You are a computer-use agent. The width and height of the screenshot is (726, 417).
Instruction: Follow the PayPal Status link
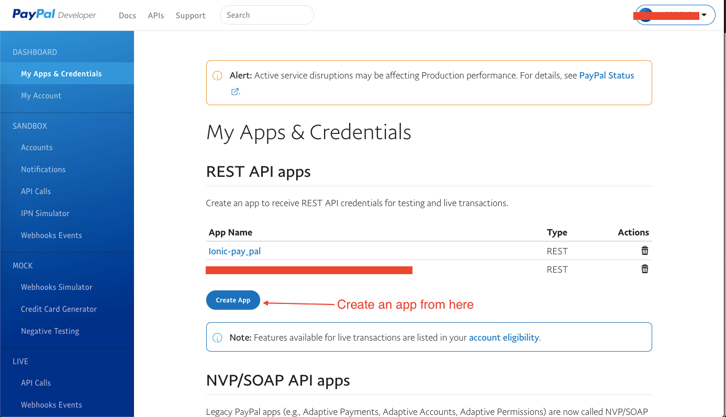[x=607, y=75]
